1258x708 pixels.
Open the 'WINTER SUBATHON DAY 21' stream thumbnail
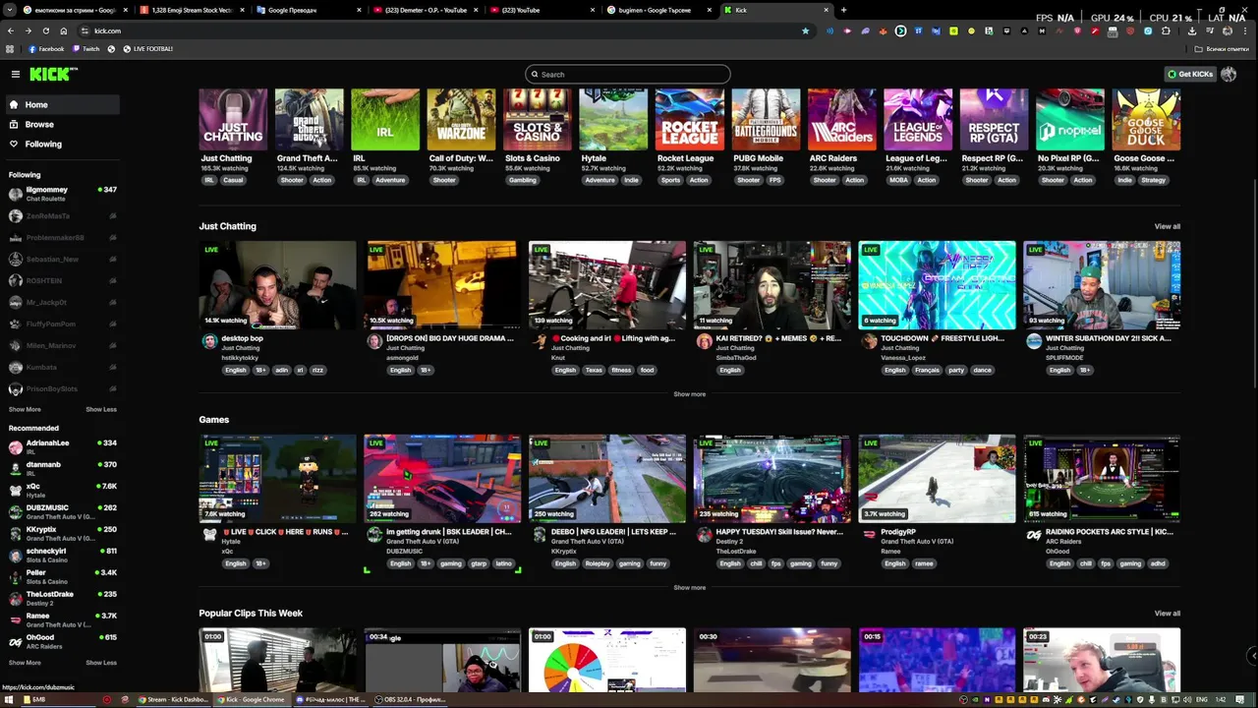[1102, 285]
